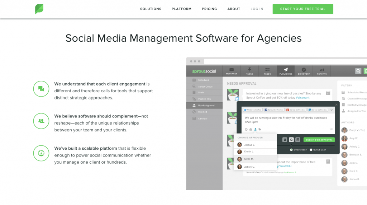The height and width of the screenshot is (205, 367).
Task: Filter by Assigned to You
Action: [354, 111]
